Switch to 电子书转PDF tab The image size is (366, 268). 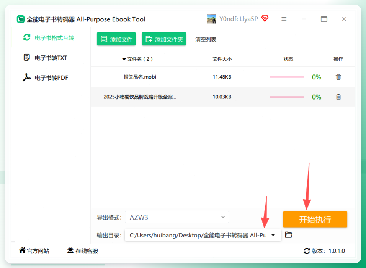point(51,77)
